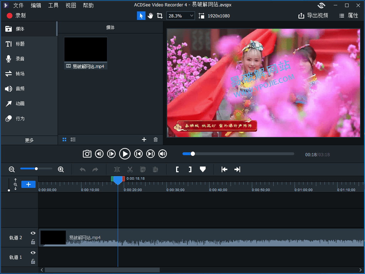Click the preview playback progress slider
This screenshot has height=274, width=365.
click(238, 154)
